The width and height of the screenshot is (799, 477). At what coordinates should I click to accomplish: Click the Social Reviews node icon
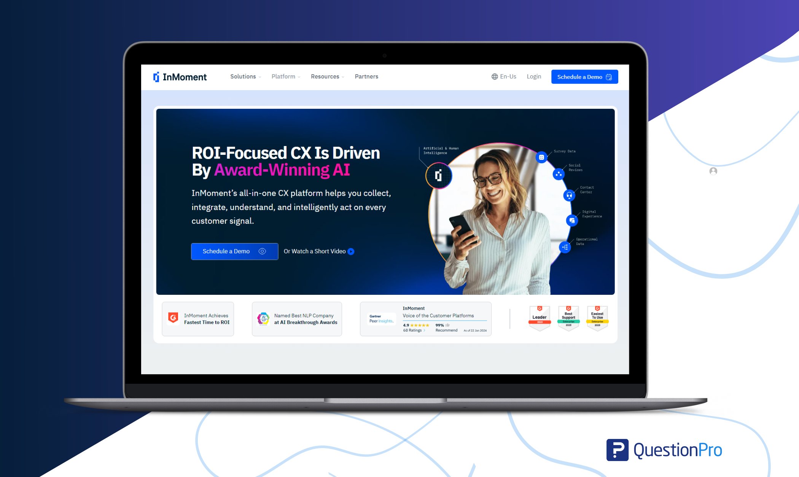559,177
